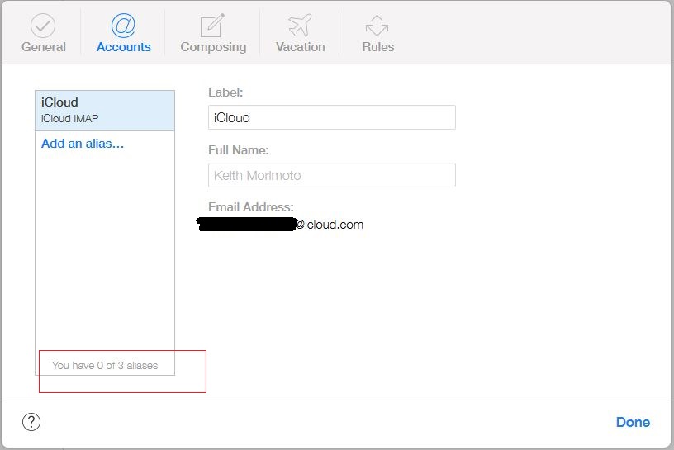Screen dimensions: 674x450
Task: Open help with the question mark icon
Action: pos(31,422)
